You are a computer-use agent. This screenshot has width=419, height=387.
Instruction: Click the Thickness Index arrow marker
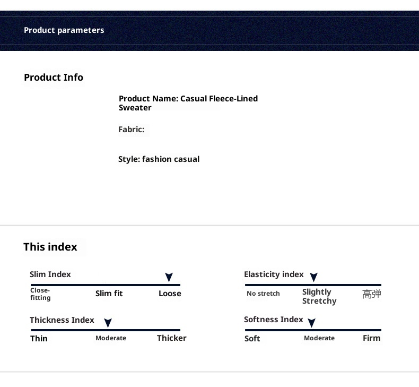pyautogui.click(x=108, y=323)
